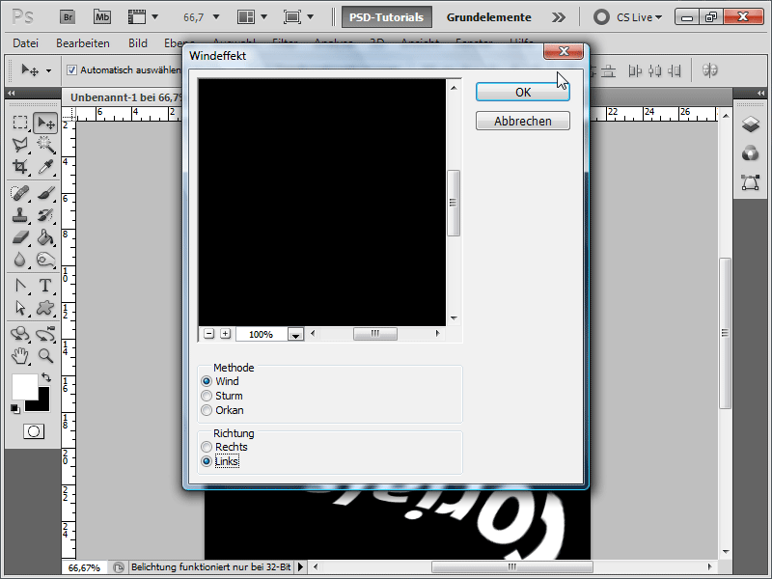Open the arrange documents dropdown
The width and height of the screenshot is (772, 579).
point(263,17)
